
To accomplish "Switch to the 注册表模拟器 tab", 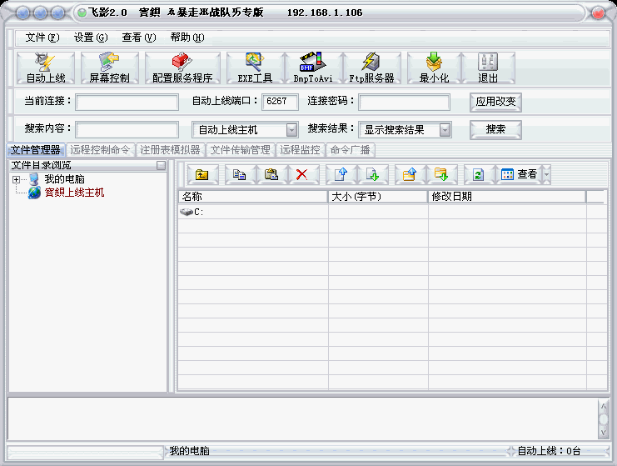I will (x=170, y=151).
